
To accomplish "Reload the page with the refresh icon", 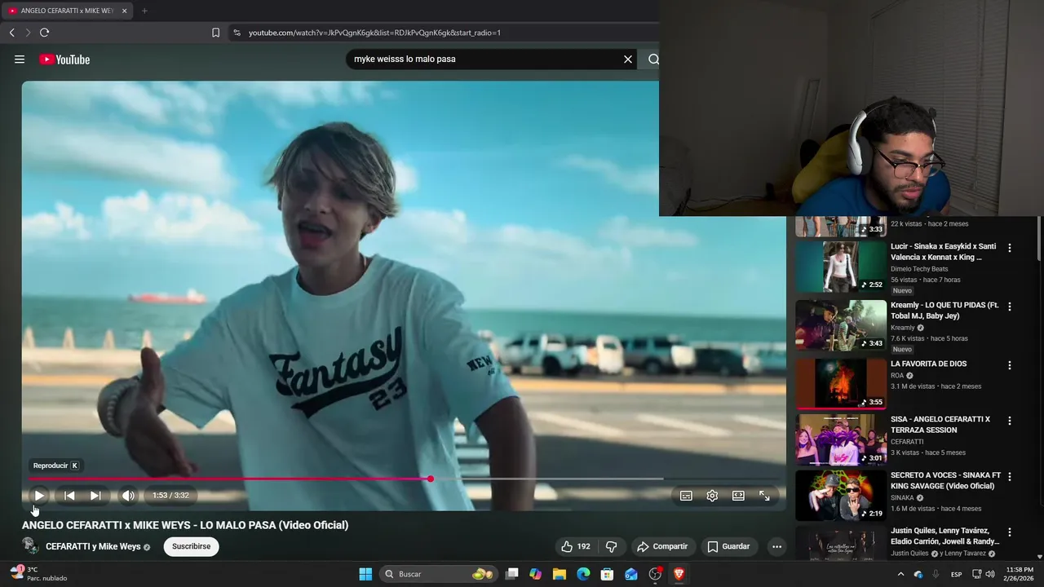I will click(44, 33).
